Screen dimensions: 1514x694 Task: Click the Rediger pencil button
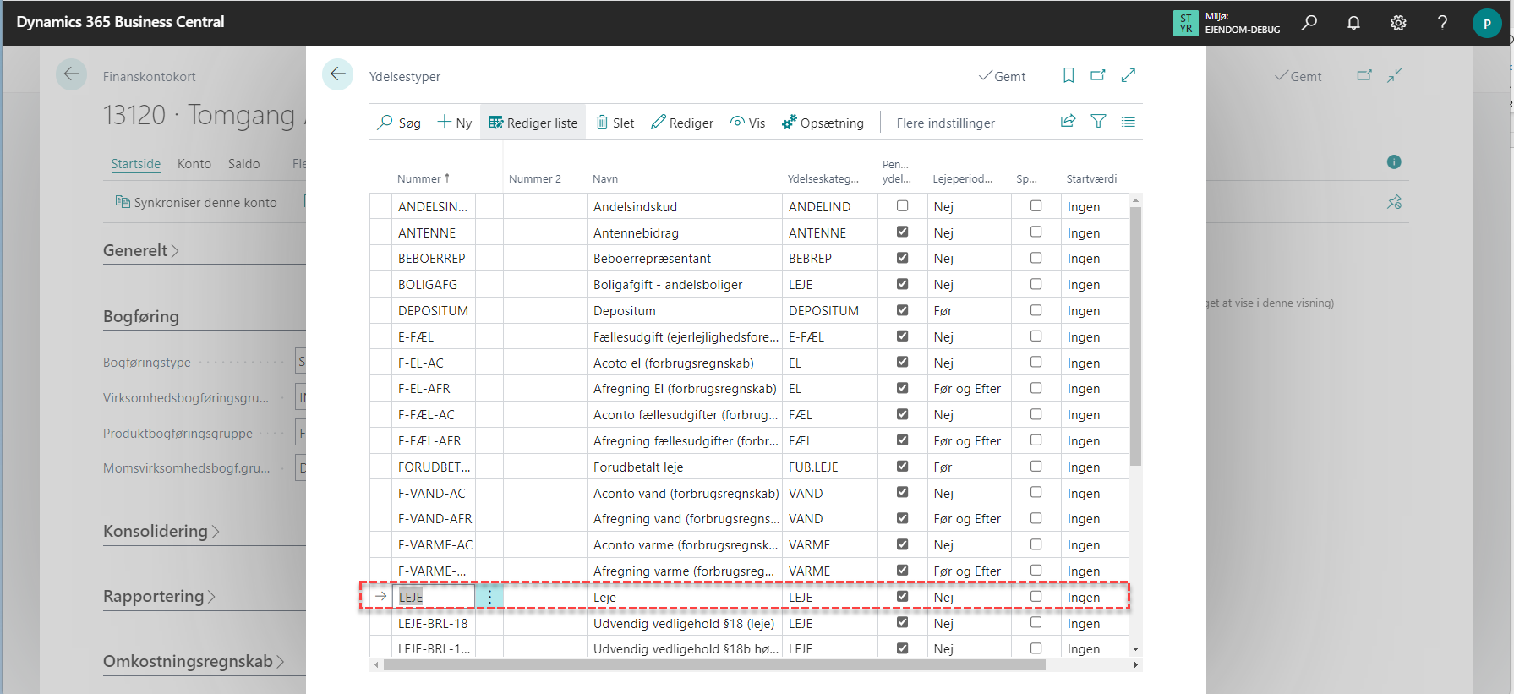point(682,123)
